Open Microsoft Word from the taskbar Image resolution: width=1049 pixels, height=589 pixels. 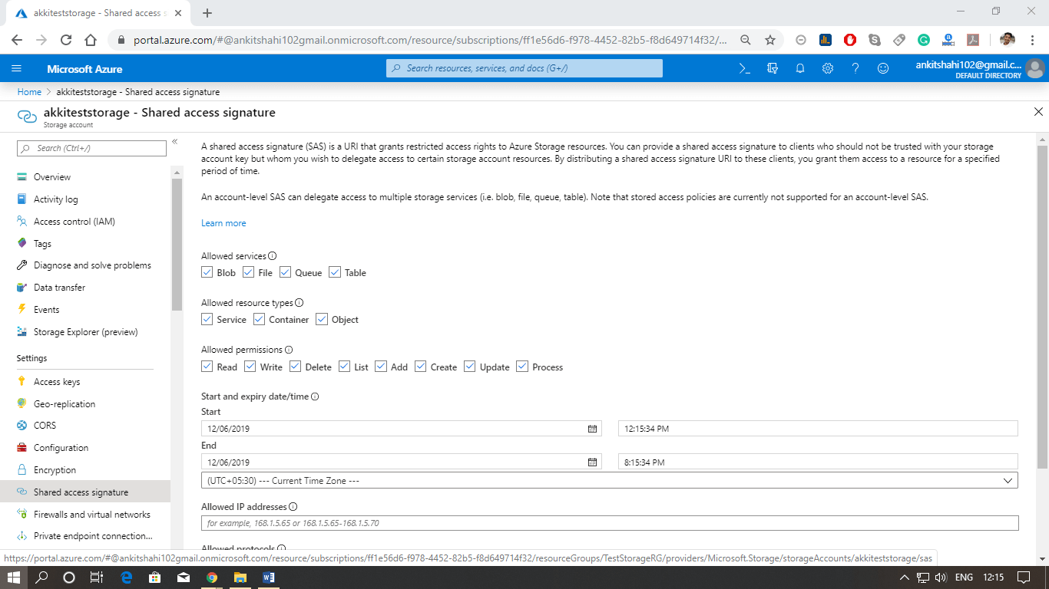(x=269, y=577)
